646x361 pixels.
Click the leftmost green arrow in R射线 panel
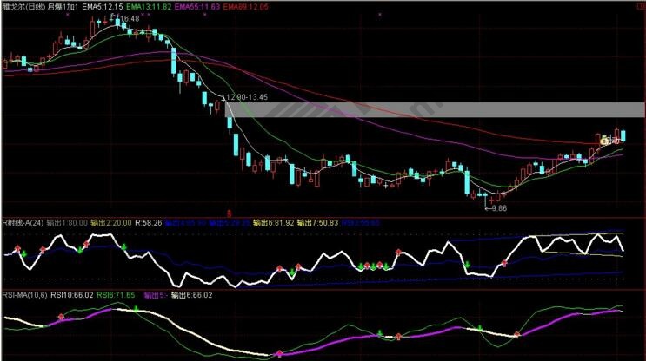click(x=23, y=253)
